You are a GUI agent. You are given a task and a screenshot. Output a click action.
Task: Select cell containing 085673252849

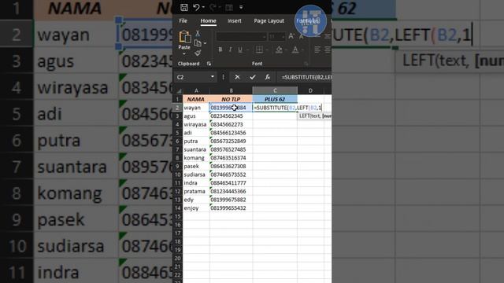[231, 141]
